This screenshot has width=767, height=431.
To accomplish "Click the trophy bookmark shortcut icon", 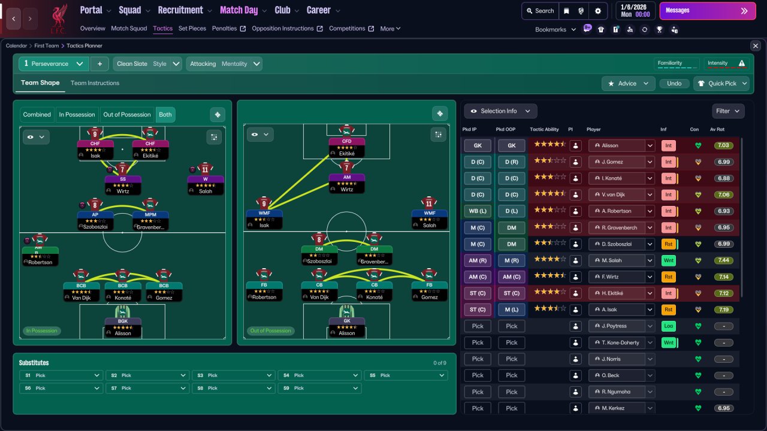I will coord(659,29).
